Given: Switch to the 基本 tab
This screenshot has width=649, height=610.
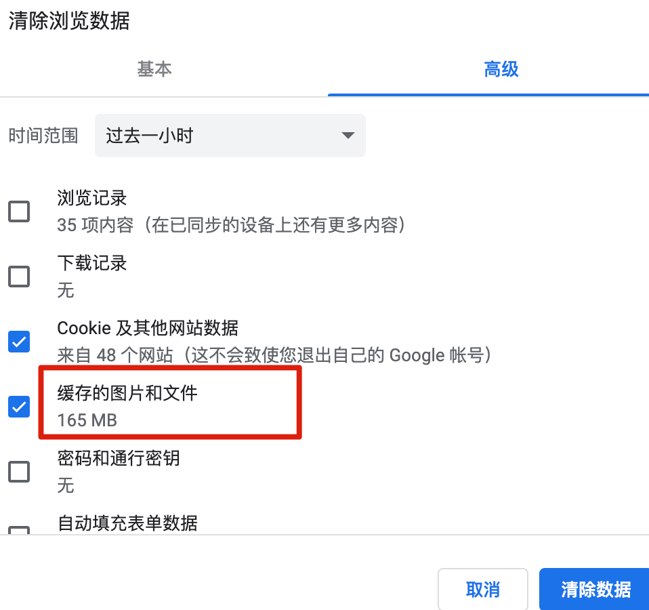Looking at the screenshot, I should pyautogui.click(x=154, y=69).
